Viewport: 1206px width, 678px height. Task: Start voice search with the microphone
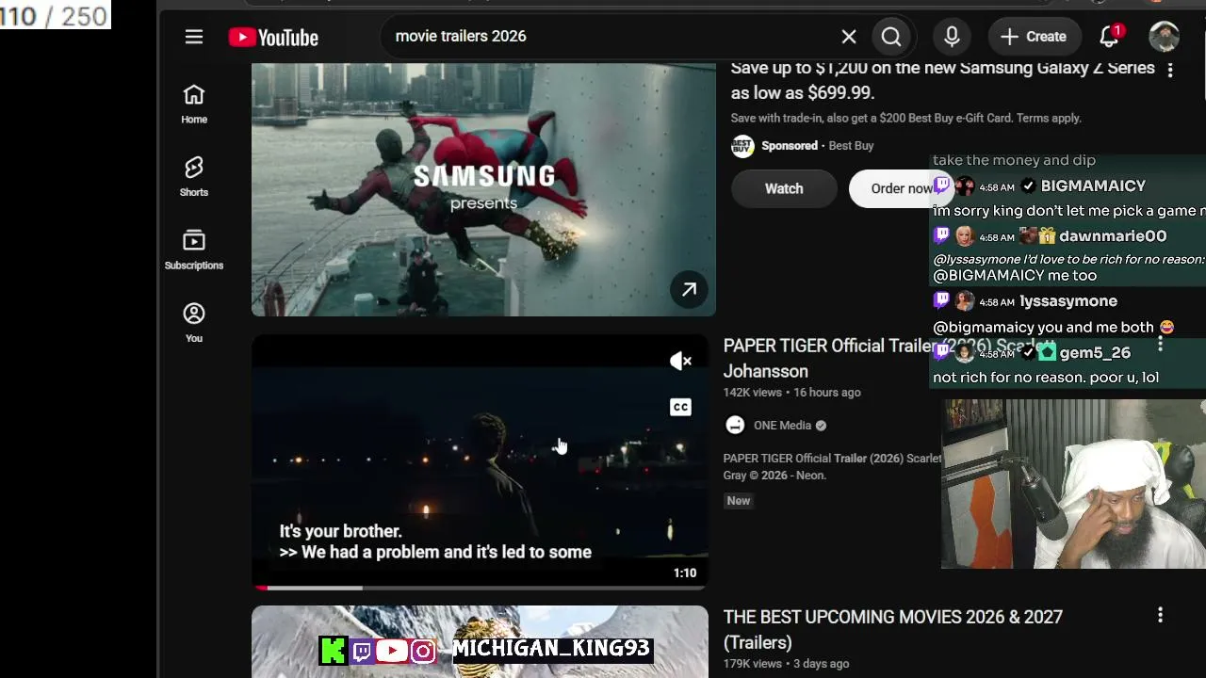pos(952,37)
